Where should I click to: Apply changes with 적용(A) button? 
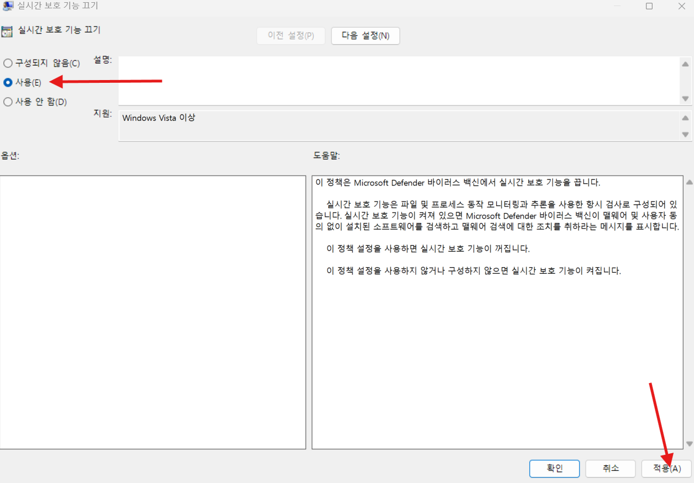point(666,469)
